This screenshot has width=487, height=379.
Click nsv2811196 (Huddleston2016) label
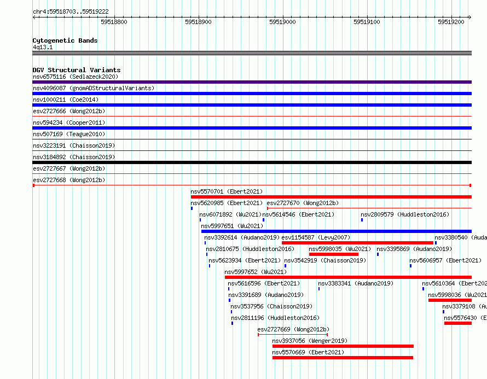tap(275, 318)
